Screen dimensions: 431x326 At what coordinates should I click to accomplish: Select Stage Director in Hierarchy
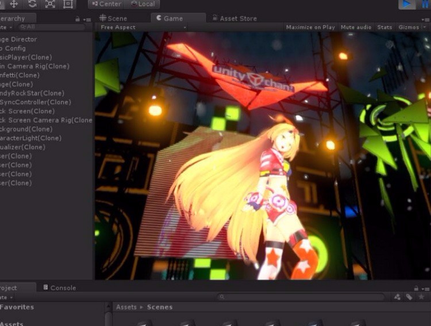(46, 39)
